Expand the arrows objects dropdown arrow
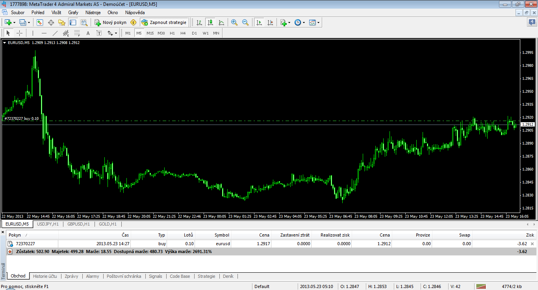 point(116,33)
